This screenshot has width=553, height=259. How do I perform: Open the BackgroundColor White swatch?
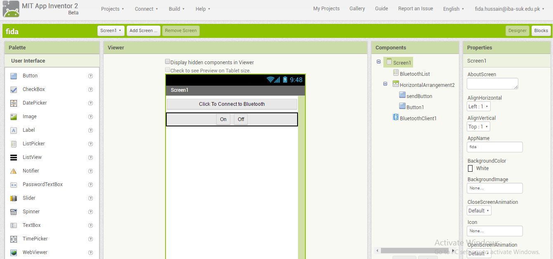point(470,168)
